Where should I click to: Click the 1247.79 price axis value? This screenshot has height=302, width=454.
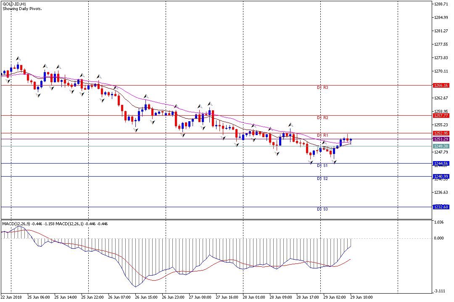[441, 152]
